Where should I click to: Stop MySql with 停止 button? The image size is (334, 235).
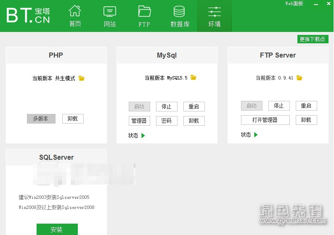point(167,106)
